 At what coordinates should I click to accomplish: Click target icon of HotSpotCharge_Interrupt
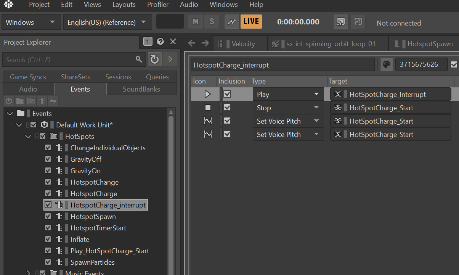click(x=338, y=94)
